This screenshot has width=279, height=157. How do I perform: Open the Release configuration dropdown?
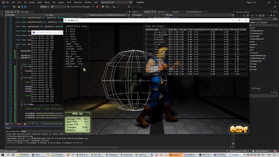(x=44, y=7)
